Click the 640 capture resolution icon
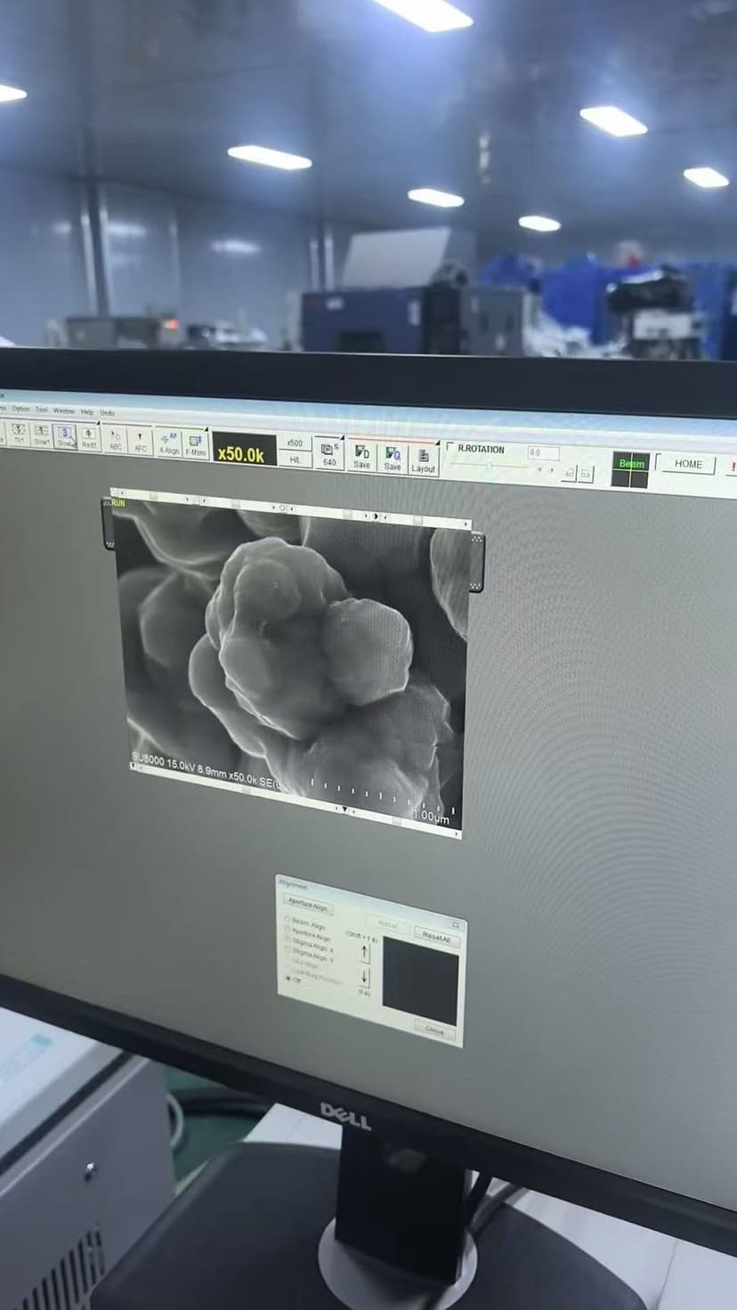737x1310 pixels. click(329, 453)
